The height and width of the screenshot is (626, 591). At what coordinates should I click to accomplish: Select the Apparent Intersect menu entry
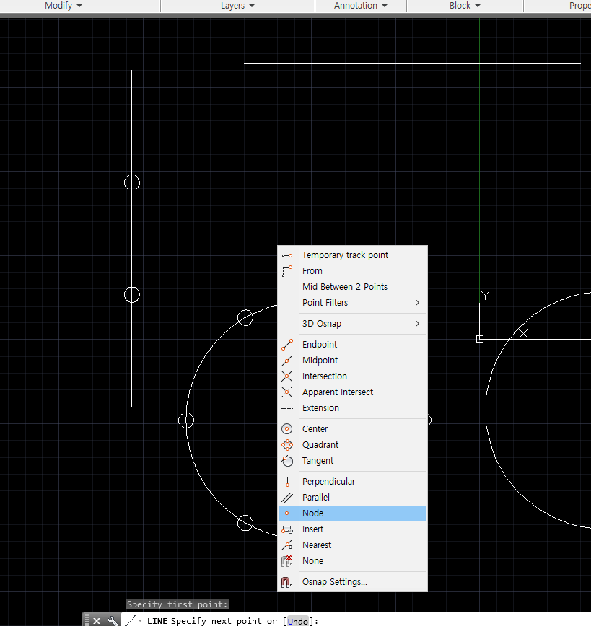[x=352, y=392]
